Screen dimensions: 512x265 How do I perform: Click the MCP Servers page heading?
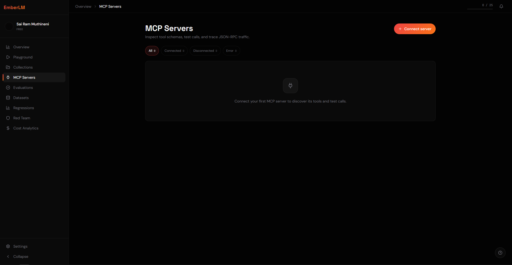coord(169,28)
